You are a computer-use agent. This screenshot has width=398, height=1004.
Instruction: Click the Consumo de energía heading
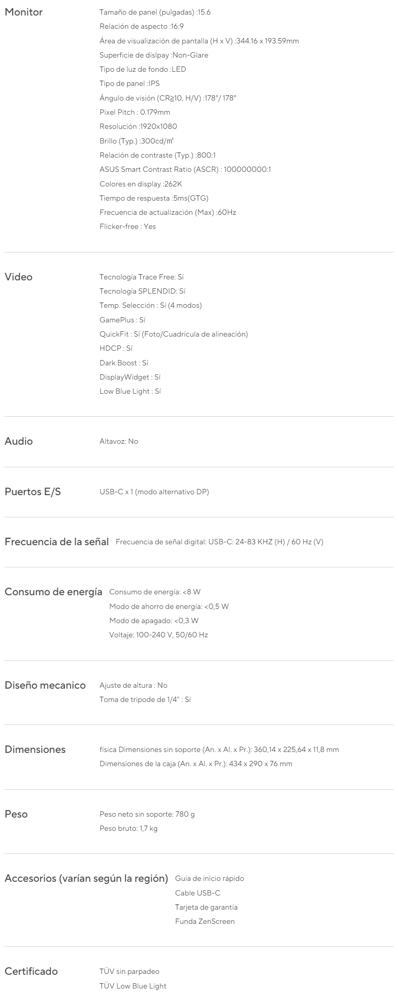click(x=54, y=592)
